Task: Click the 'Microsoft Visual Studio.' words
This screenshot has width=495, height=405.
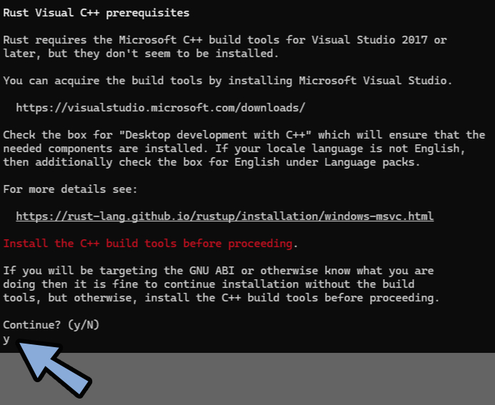Action: click(375, 81)
